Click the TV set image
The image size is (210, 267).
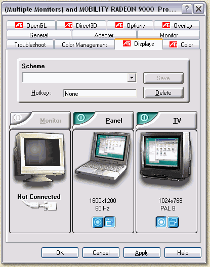(x=166, y=157)
